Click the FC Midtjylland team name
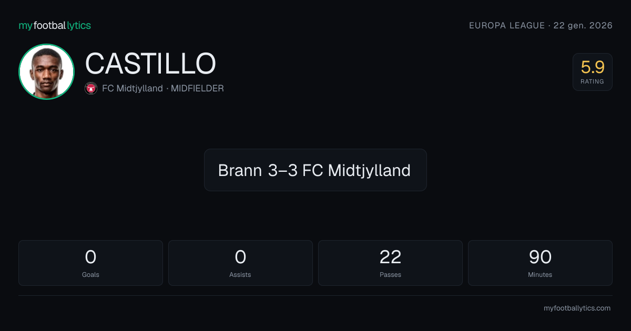The height and width of the screenshot is (331, 631). pos(133,88)
